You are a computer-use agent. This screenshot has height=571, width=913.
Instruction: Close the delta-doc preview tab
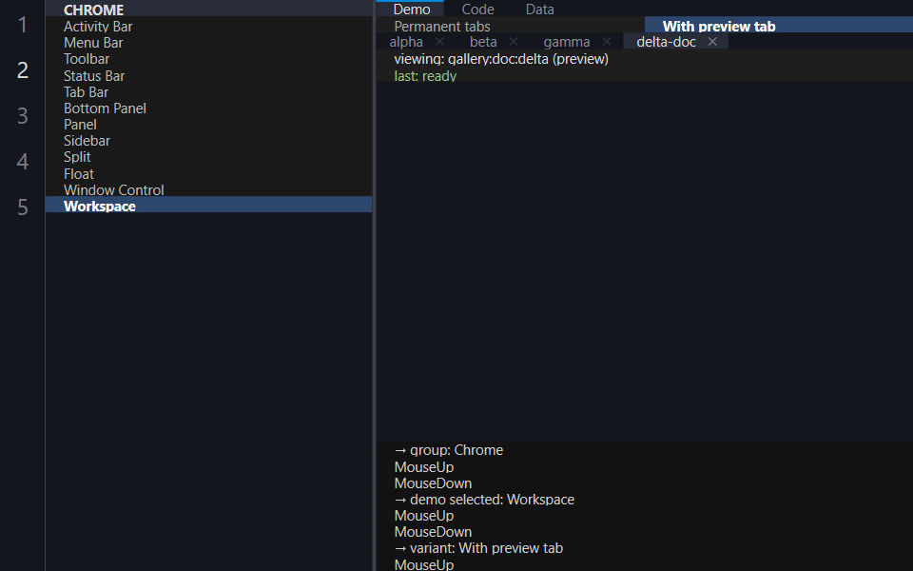pyautogui.click(x=712, y=42)
